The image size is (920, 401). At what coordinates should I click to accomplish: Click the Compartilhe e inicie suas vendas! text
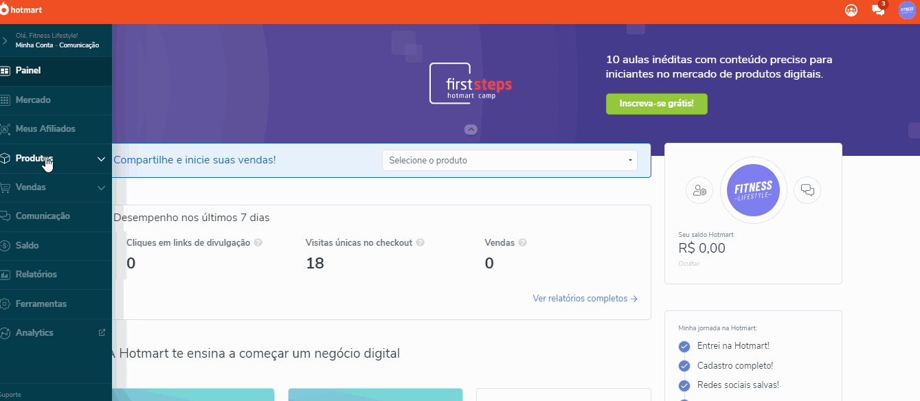pos(194,160)
